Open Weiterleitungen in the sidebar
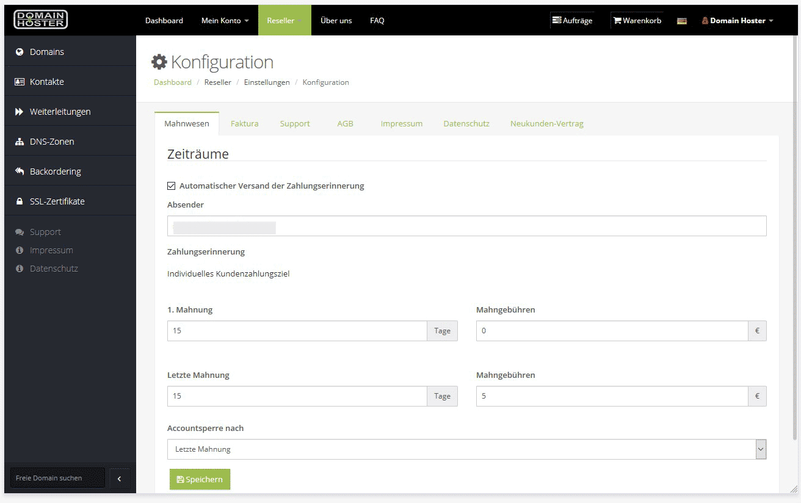Image resolution: width=801 pixels, height=503 pixels. pyautogui.click(x=70, y=112)
